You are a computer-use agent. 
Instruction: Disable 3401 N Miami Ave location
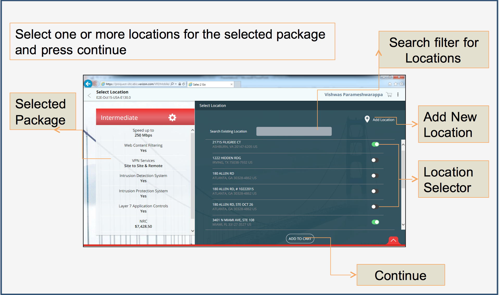pos(375,222)
